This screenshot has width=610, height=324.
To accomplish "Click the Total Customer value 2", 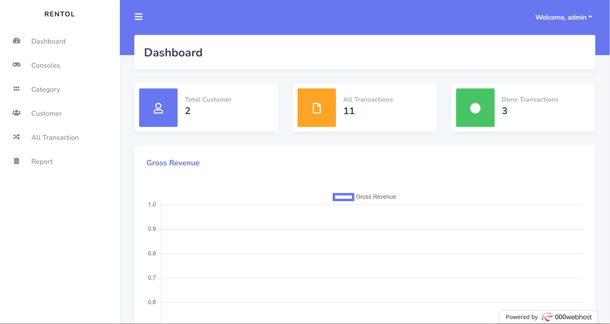I will (188, 111).
